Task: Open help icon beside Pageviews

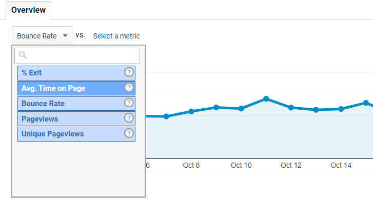Action: [x=129, y=118]
